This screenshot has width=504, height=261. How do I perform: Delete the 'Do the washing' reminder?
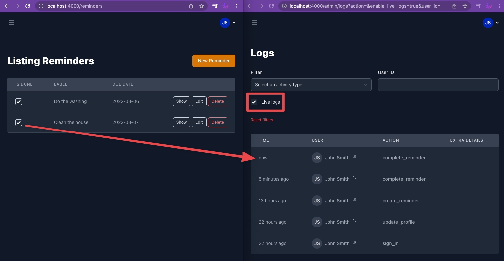click(x=218, y=101)
